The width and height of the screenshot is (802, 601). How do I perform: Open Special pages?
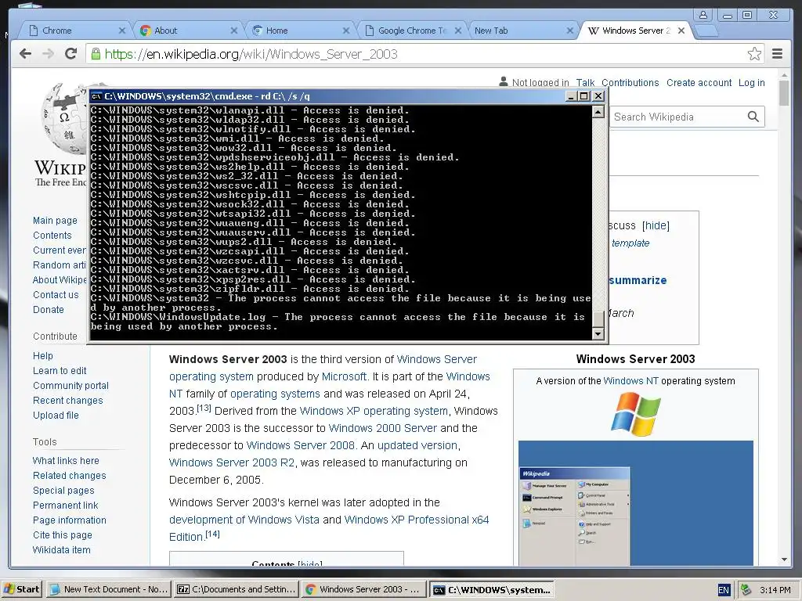[x=63, y=490]
